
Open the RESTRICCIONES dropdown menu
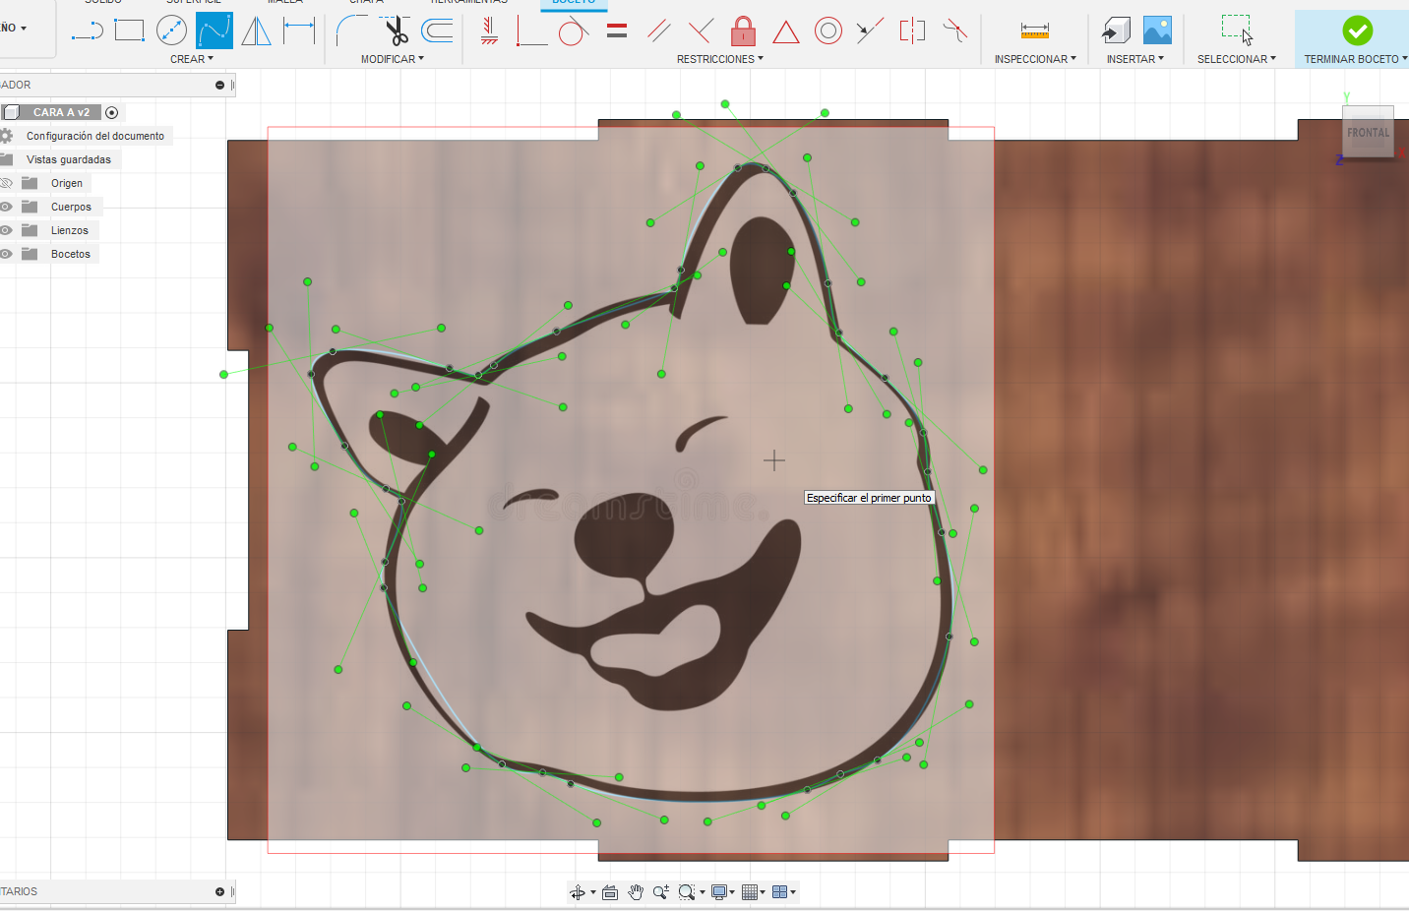click(720, 59)
